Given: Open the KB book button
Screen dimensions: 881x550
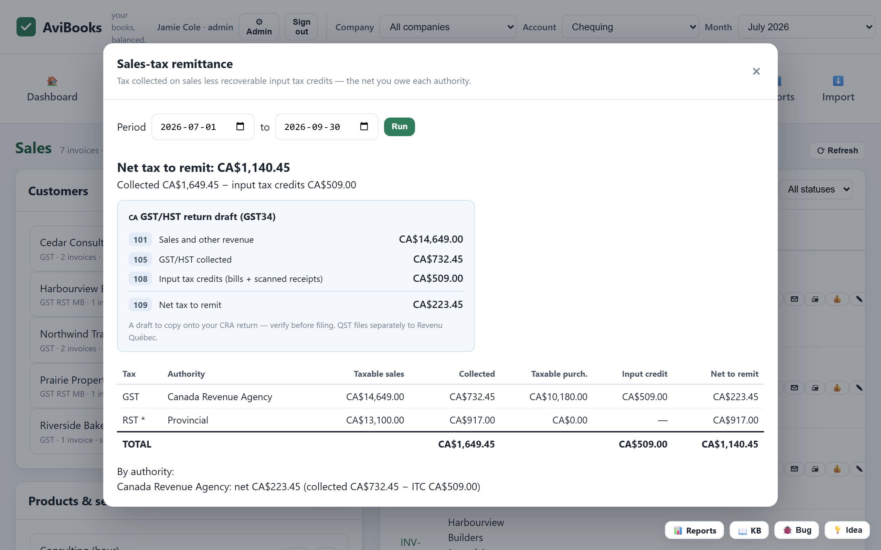Looking at the screenshot, I should tap(749, 530).
